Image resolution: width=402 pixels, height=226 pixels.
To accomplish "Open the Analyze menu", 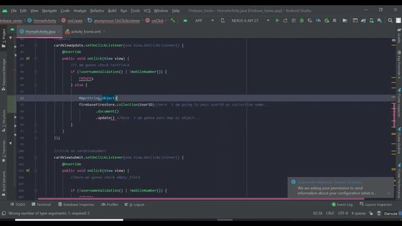I will pos(80,11).
